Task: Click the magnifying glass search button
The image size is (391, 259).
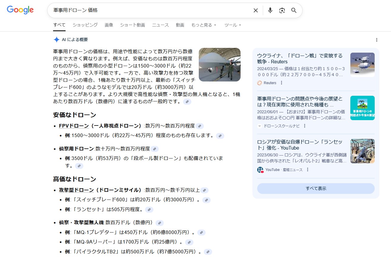Action: click(294, 10)
